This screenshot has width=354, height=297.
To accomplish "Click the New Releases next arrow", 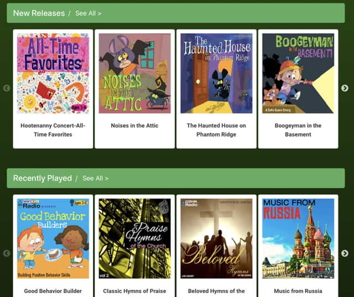I will (345, 88).
